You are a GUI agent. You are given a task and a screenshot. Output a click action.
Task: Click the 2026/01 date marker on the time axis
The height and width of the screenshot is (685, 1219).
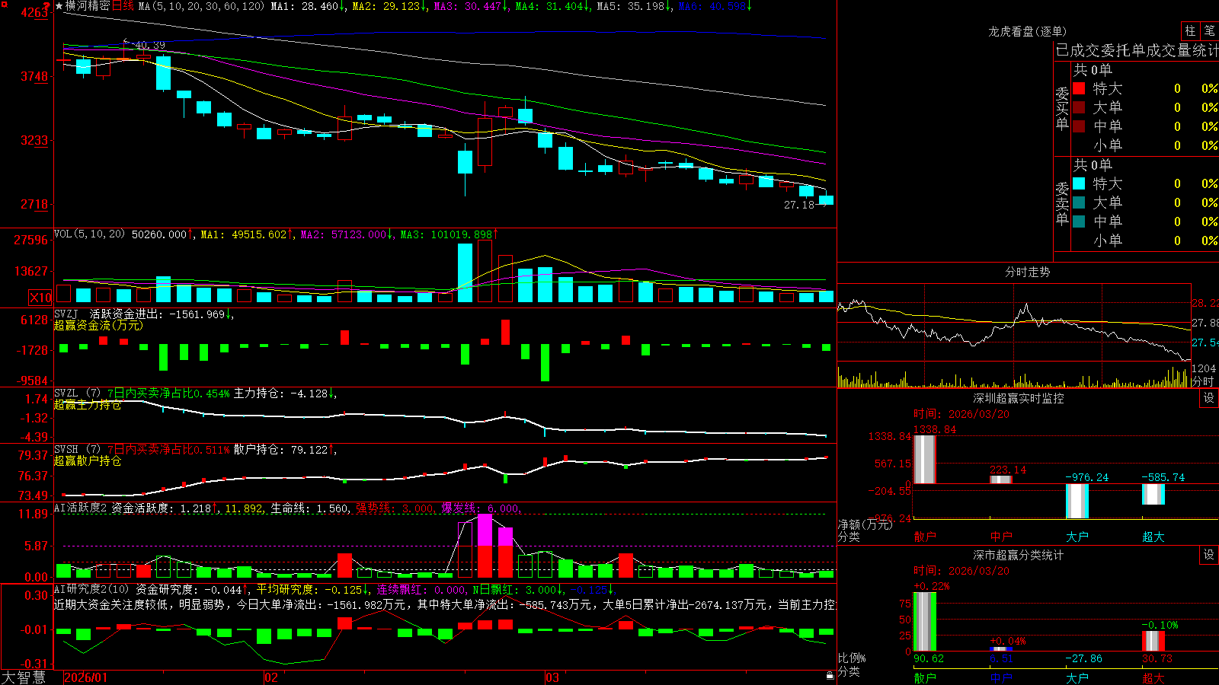85,677
